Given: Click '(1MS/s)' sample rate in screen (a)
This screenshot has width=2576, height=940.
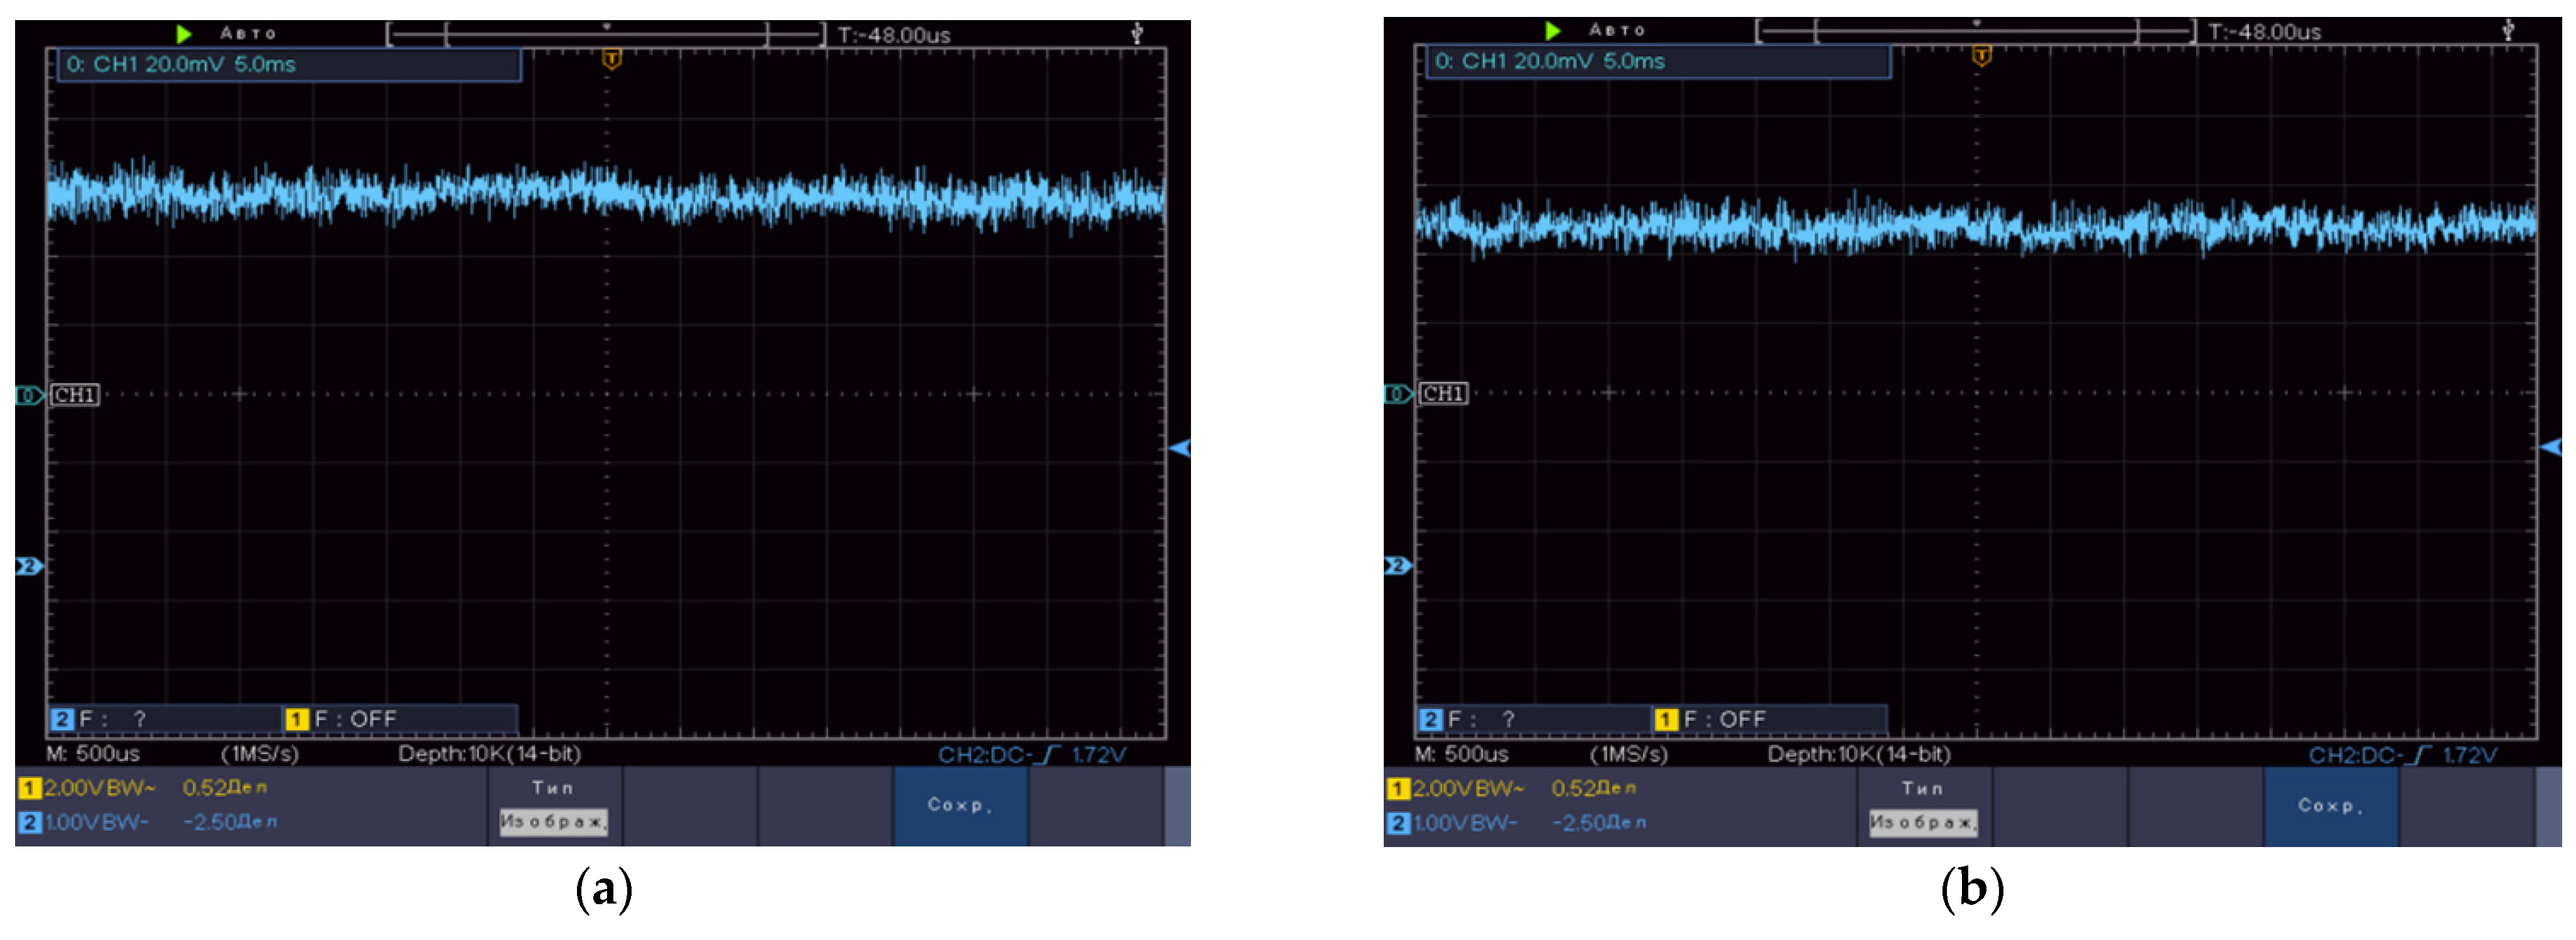Looking at the screenshot, I should point(260,754).
